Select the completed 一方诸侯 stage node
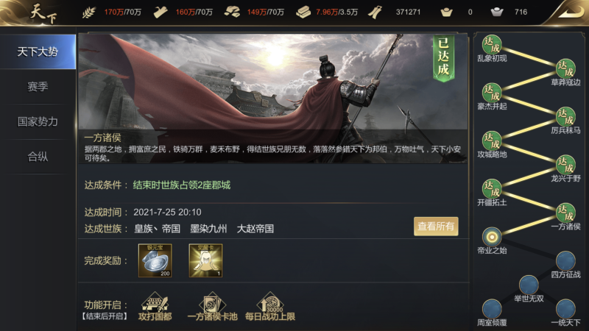Screen dimensions: 589x331 tap(565, 213)
